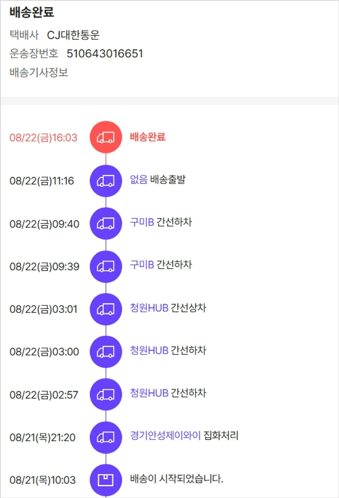
Task: Click the truck icon at 08/22 09:40
Action: coord(106,223)
